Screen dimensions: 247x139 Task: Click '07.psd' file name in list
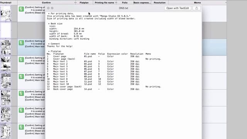(x=88, y=71)
